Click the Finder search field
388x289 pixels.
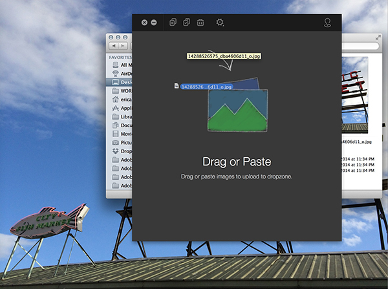[x=362, y=46]
